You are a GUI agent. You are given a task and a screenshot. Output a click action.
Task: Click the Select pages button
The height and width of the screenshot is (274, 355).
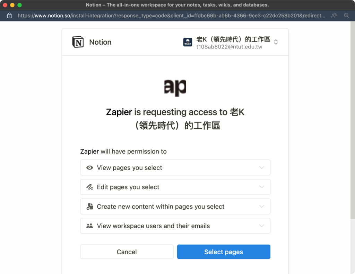point(224,252)
